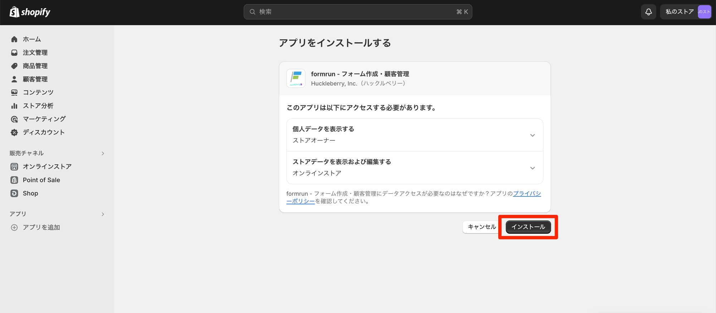Click the キャンセル button
Screen dimensions: 716x313
[482, 227]
